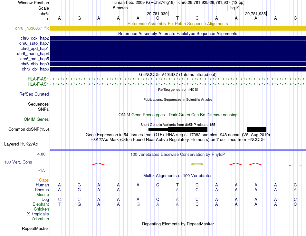Select the yellow fix patch alignment bar
Image resolution: width=306 pixels, height=236 pixels.
pos(178,28)
